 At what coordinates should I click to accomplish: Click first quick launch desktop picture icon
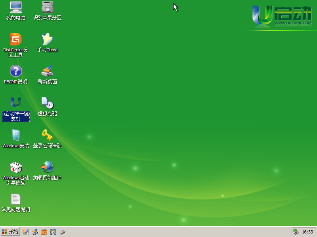tap(26, 232)
